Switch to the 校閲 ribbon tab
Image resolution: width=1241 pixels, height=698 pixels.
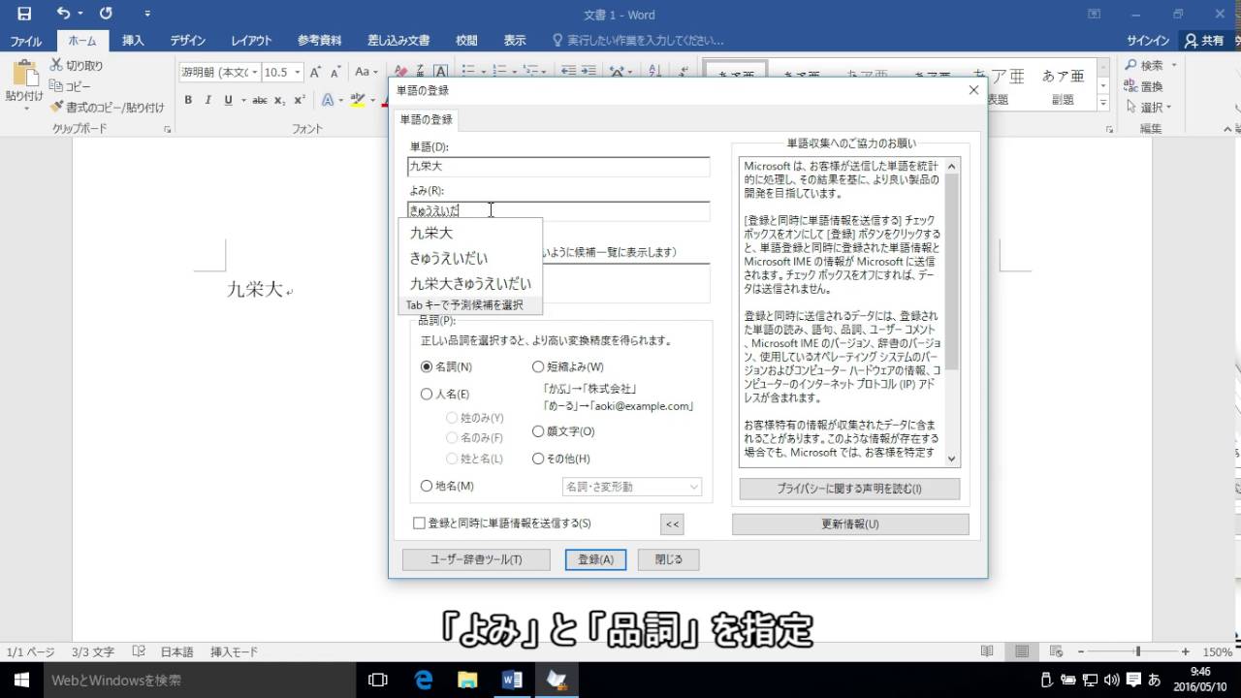tap(466, 41)
